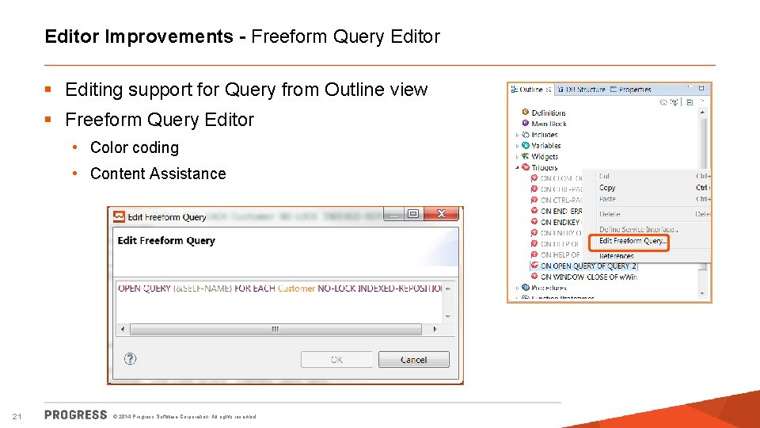Image resolution: width=760 pixels, height=428 pixels.
Task: Click the OK button in the dialog
Action: click(336, 360)
